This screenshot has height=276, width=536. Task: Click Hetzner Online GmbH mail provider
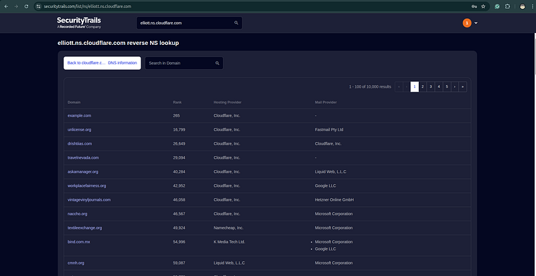[x=334, y=200]
